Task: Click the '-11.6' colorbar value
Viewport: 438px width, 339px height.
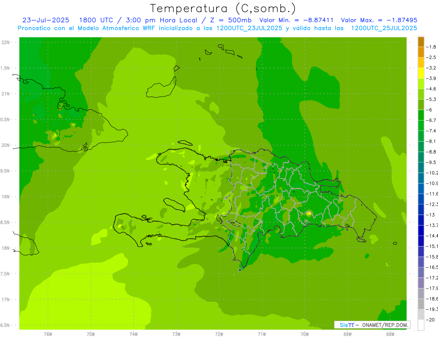Action: 432,194
